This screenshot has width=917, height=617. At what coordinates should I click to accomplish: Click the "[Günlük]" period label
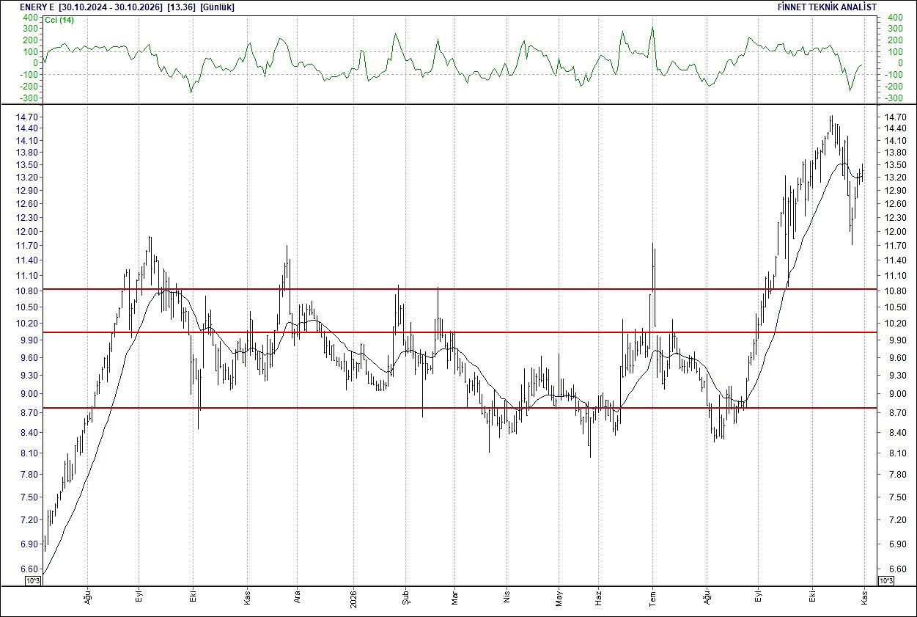218,7
